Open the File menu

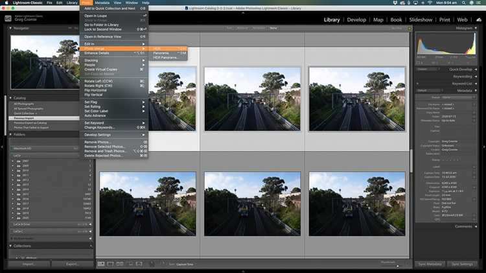(x=49, y=3)
